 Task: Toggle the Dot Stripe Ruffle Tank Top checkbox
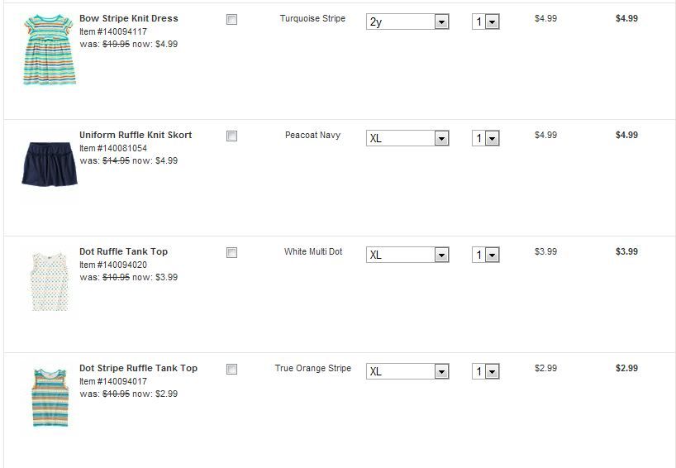coord(231,370)
